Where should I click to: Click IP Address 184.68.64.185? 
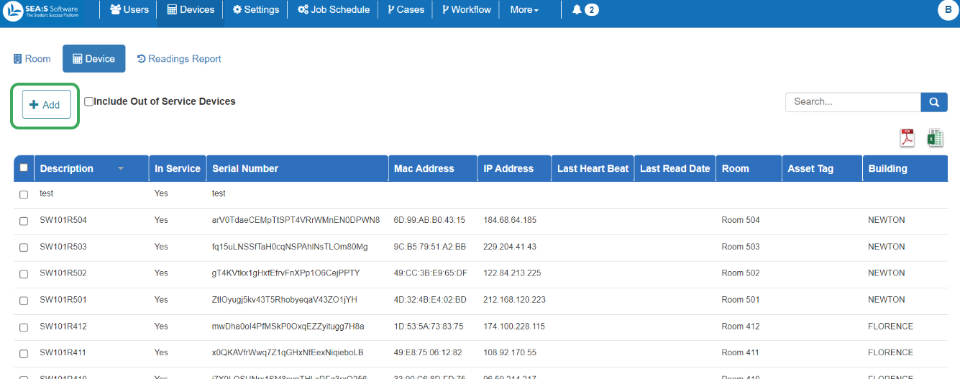tap(510, 220)
